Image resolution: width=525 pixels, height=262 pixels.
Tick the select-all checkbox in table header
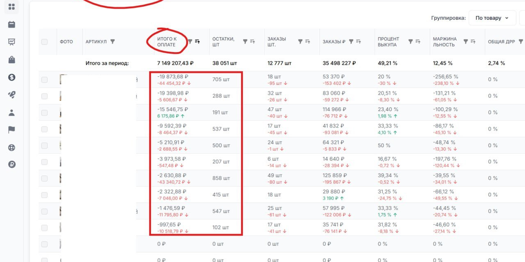coord(44,42)
